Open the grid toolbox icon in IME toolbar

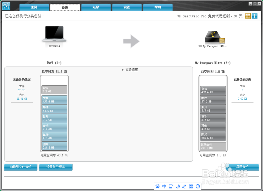point(191,186)
